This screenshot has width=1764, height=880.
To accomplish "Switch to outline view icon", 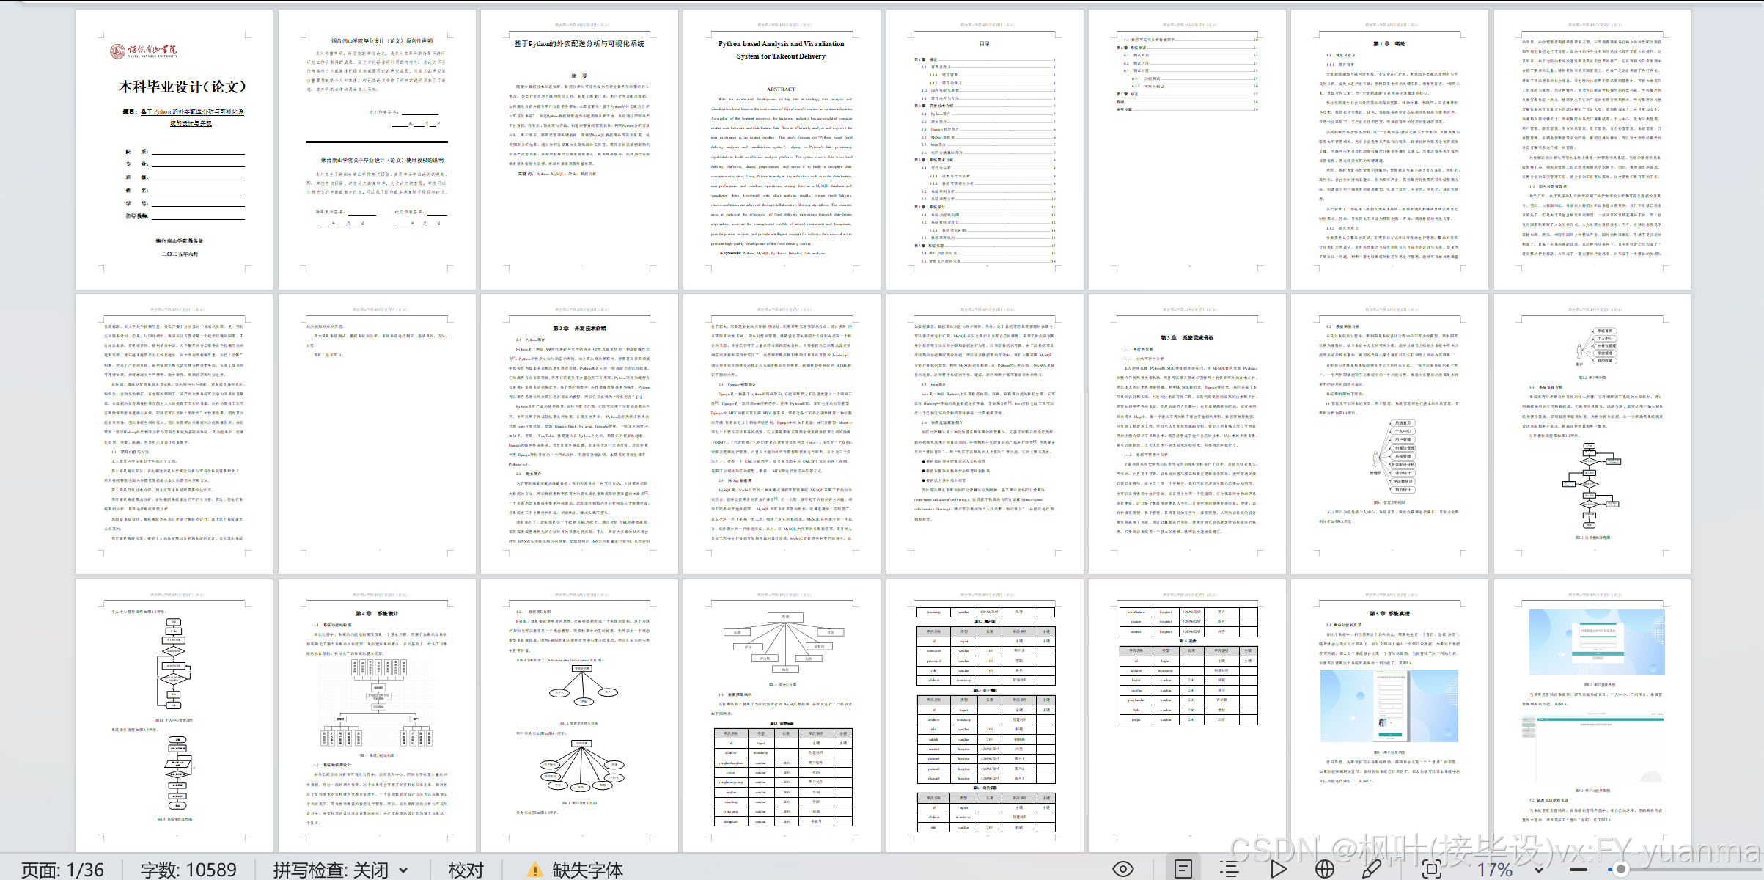I will click(1230, 870).
